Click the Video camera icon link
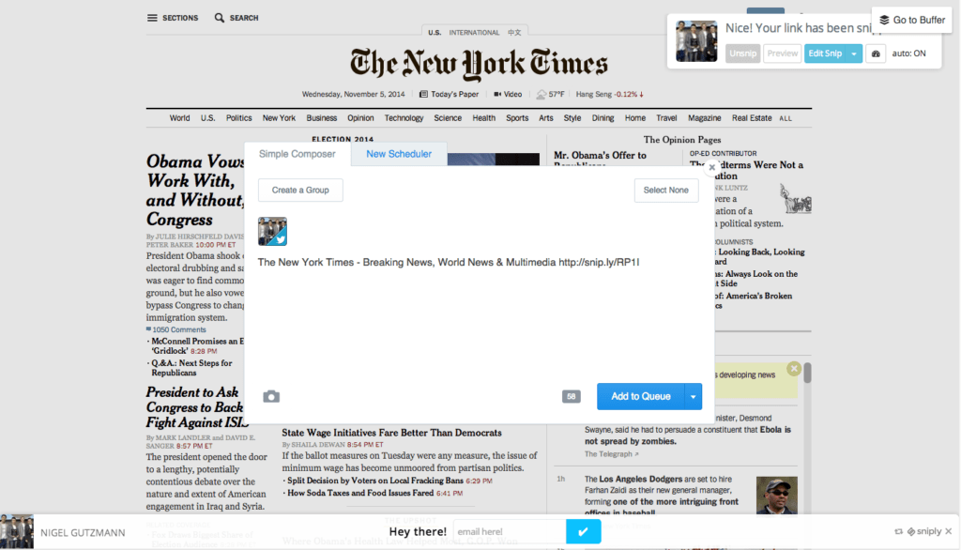 (x=498, y=94)
